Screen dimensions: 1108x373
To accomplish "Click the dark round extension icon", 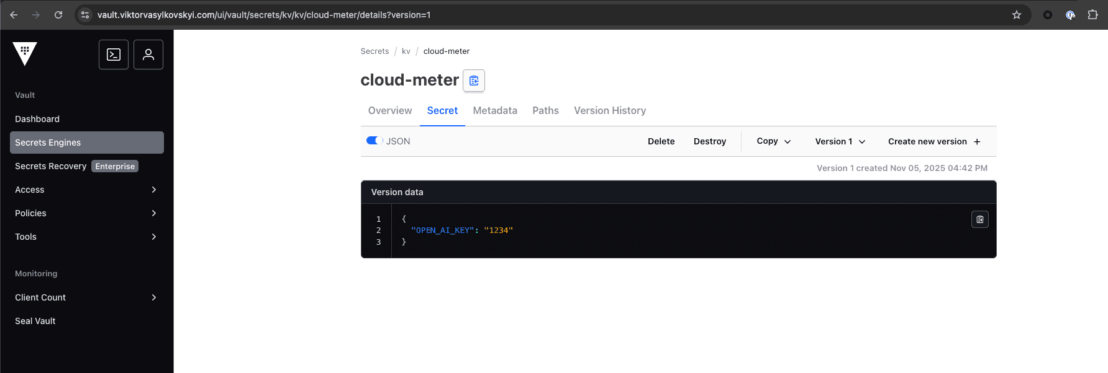I will [1048, 15].
